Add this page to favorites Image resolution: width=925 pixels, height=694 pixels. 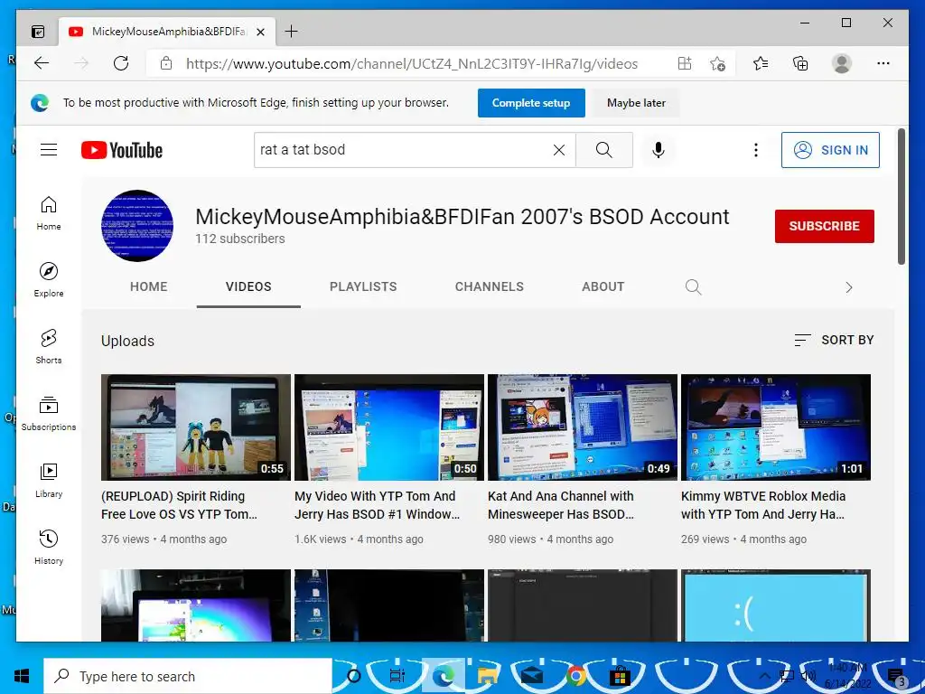(717, 63)
